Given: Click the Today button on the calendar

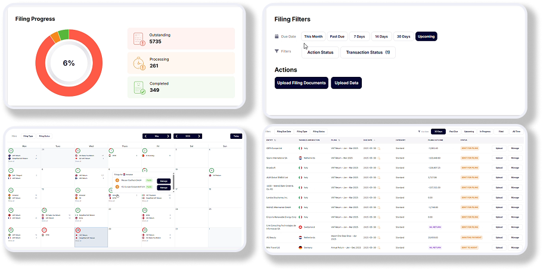Looking at the screenshot, I should [x=237, y=136].
